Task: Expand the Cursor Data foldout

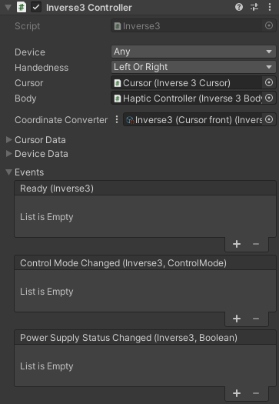Action: tap(8, 140)
